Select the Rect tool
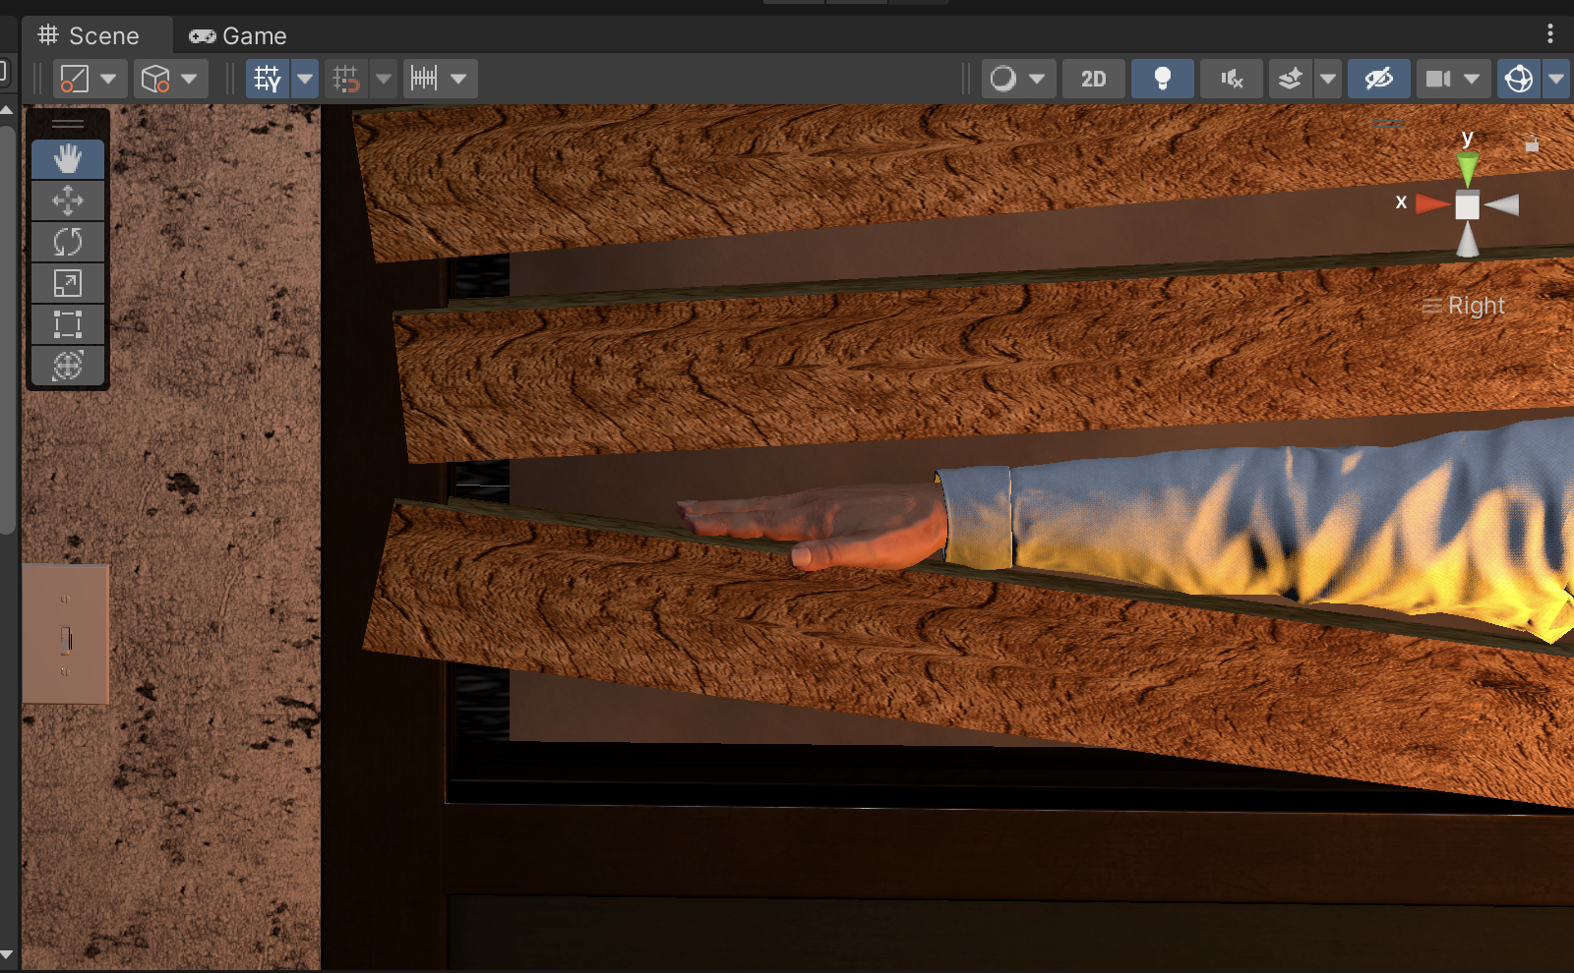The image size is (1574, 973). coord(68,324)
